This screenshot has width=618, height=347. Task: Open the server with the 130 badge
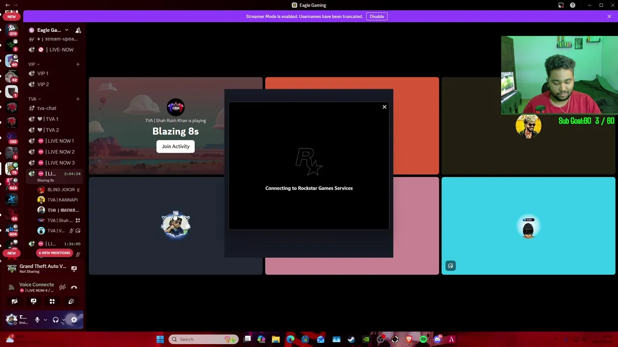(x=12, y=137)
